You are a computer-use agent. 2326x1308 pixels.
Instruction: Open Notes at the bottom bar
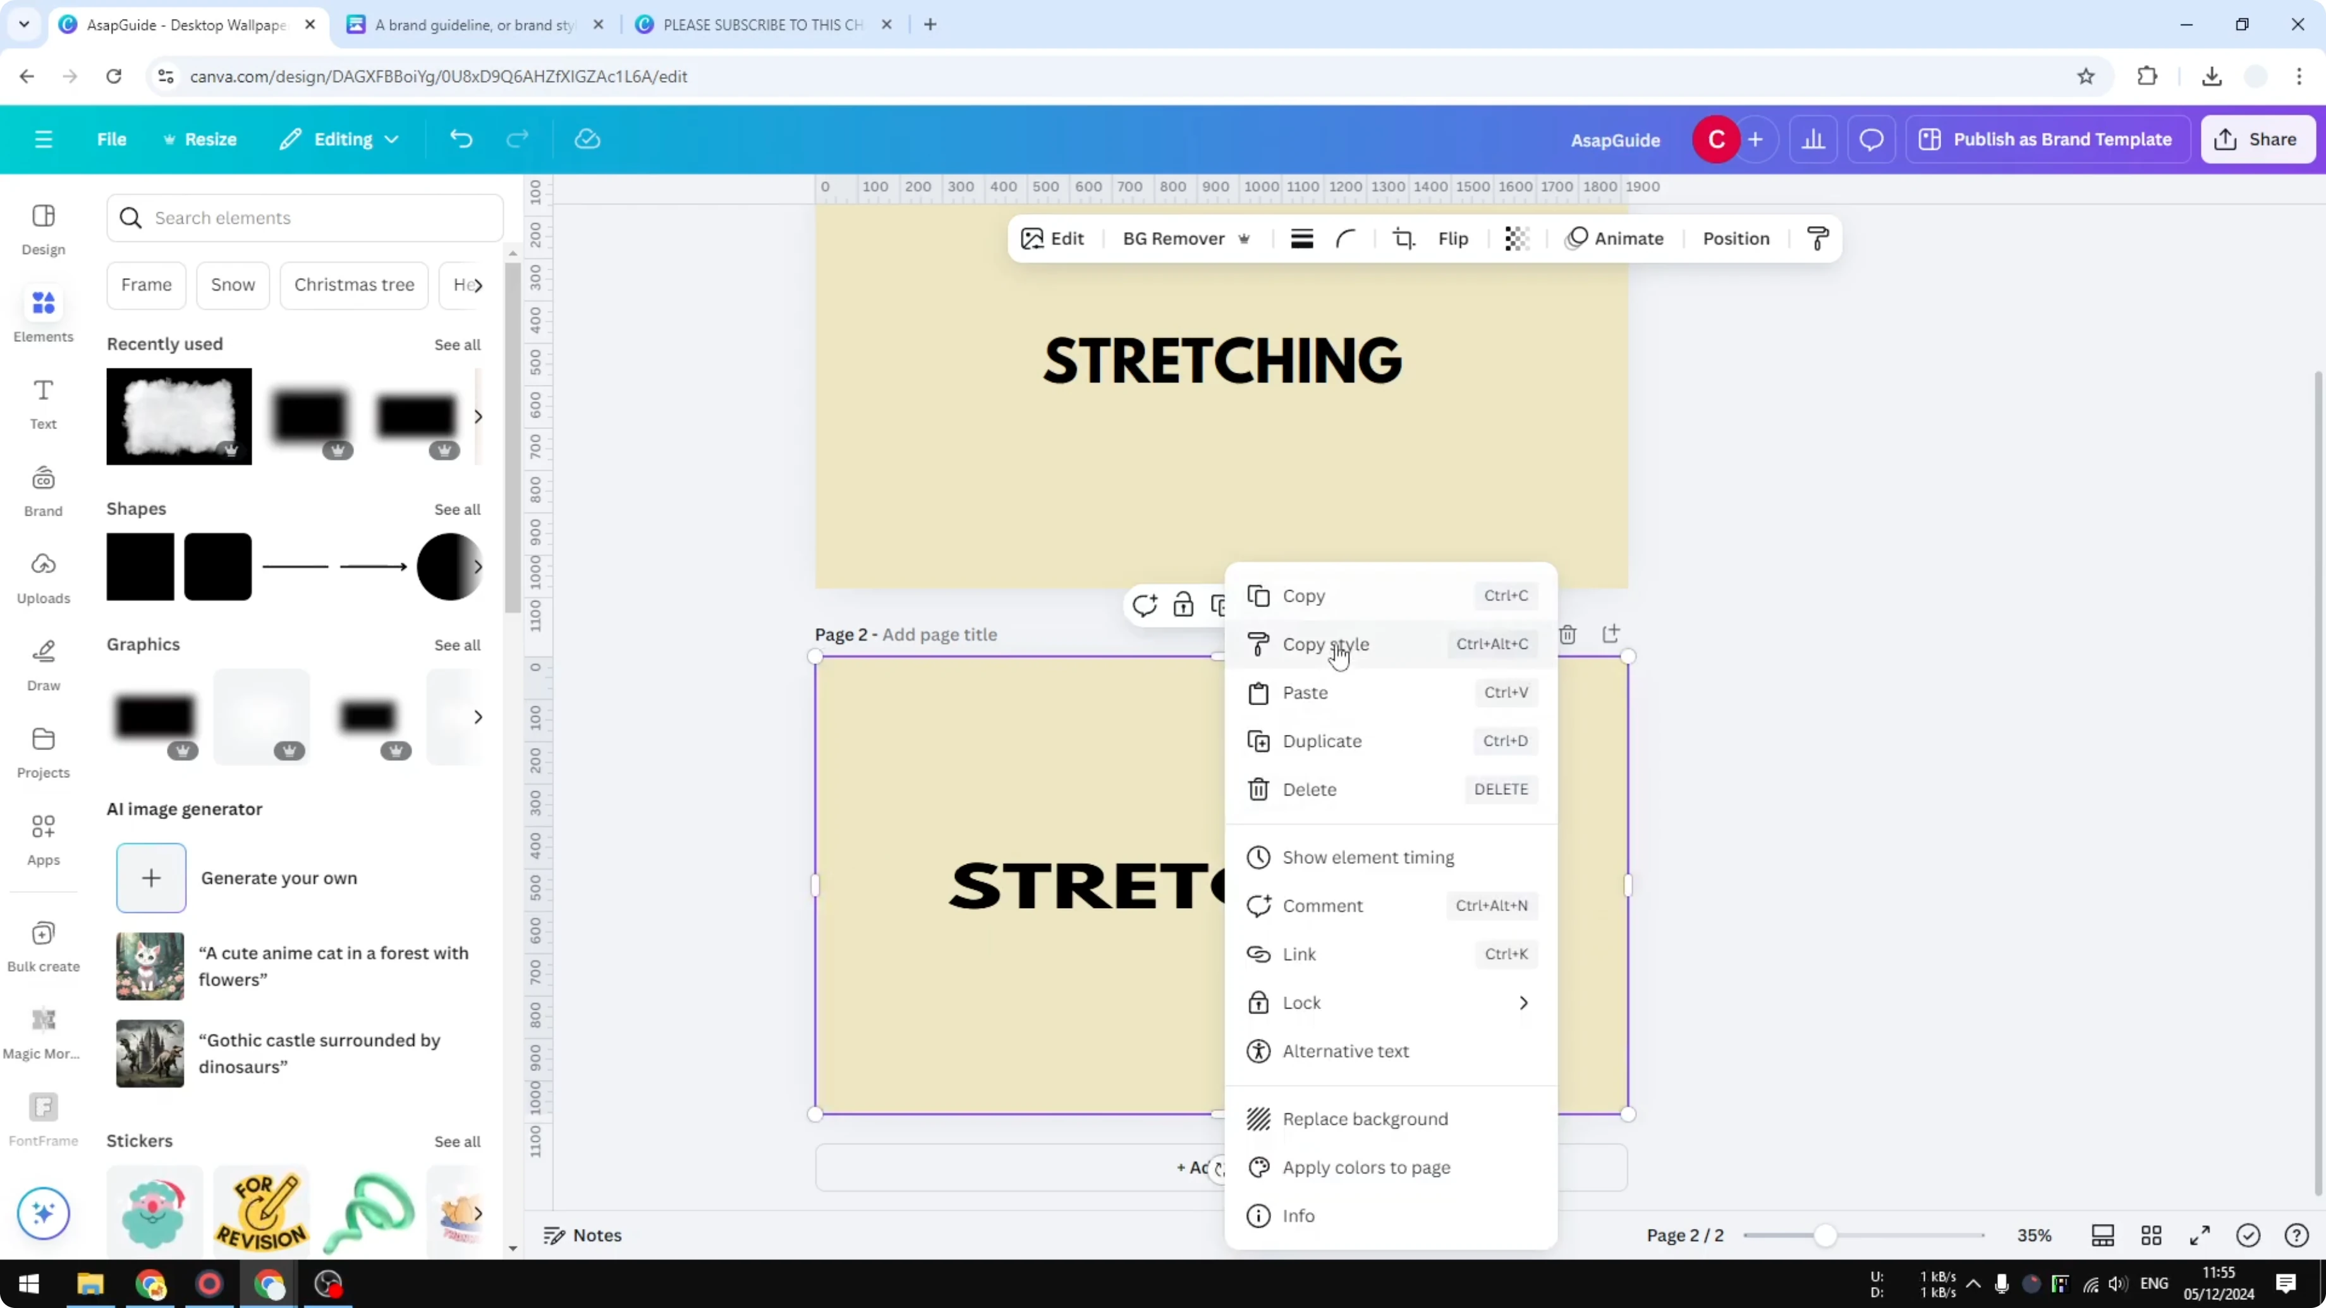583,1235
